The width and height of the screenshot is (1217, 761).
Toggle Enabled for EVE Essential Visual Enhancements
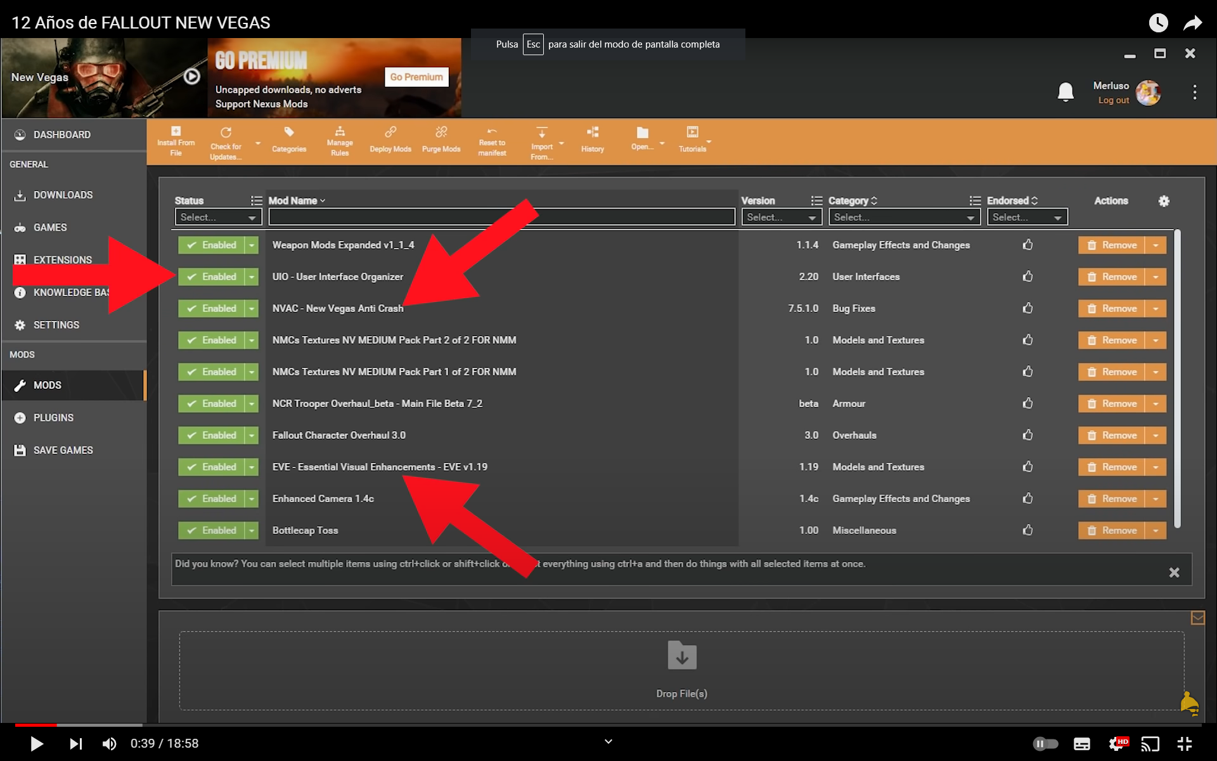211,467
